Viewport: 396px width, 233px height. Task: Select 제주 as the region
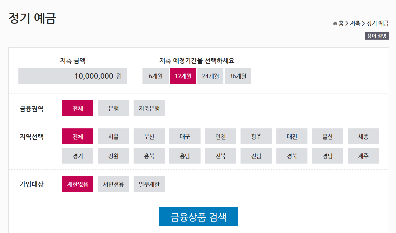[x=363, y=156]
